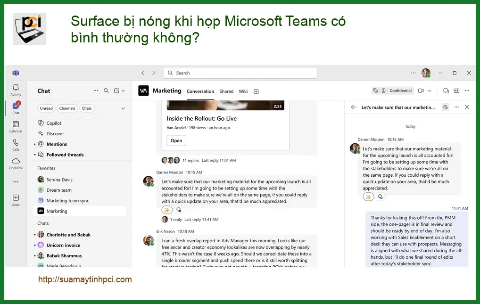The width and height of the screenshot is (480, 304).
Task: Select the Chat icon in left rail
Action: pos(16,108)
